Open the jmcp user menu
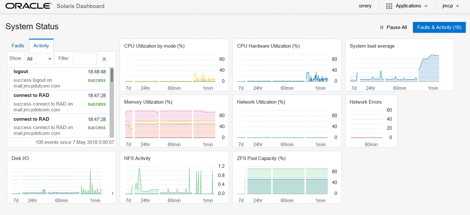The width and height of the screenshot is (470, 215). tap(451, 6)
